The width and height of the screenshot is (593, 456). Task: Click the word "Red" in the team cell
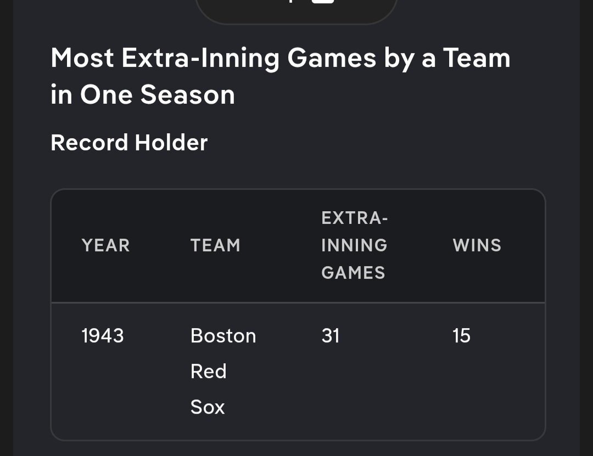click(x=208, y=371)
